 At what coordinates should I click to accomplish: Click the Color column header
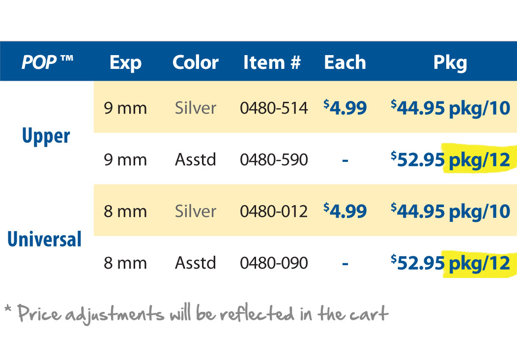click(196, 62)
